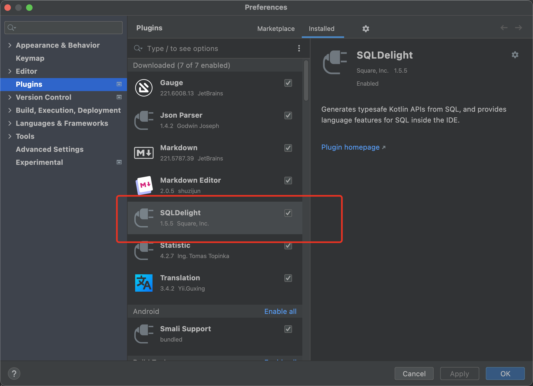Open the plugins settings gear next to Installed
Image resolution: width=533 pixels, height=386 pixels.
point(366,29)
